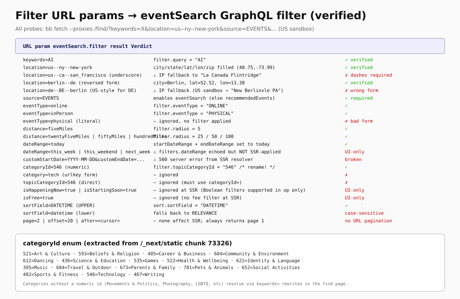The image size is (460, 299).
Task: Click 'UI-only' verdict in the dateRange=this_week row
Action: click(355, 152)
